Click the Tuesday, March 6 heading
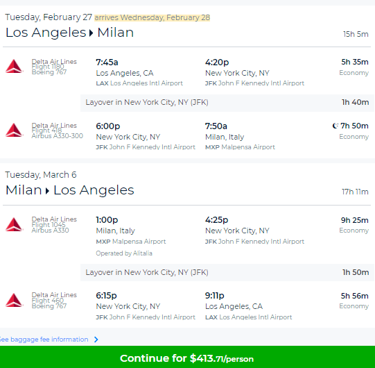 (41, 175)
